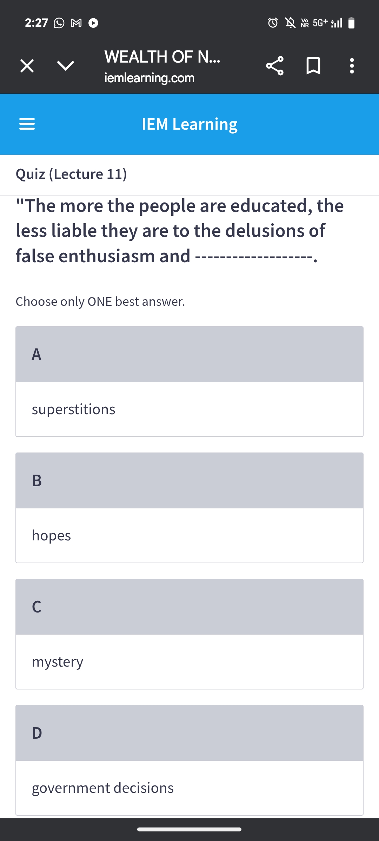Tap the muted bell status icon
This screenshot has width=379, height=841.
coord(290,23)
